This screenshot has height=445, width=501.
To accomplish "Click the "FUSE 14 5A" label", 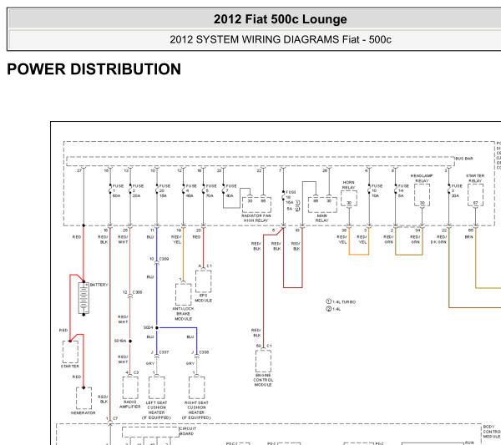I will (403, 190).
